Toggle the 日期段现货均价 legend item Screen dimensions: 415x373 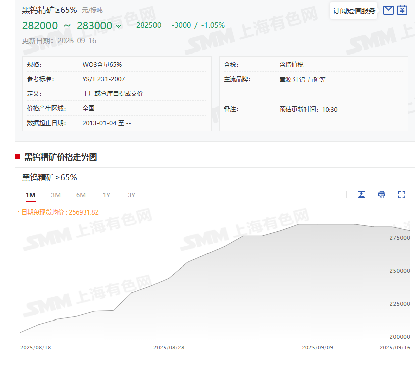(58, 212)
